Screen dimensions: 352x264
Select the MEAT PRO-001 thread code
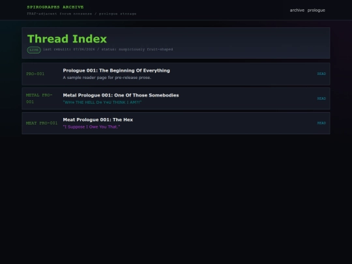(42, 123)
